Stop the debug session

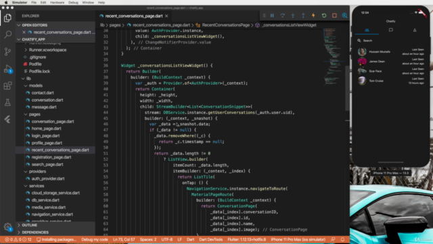pos(334,16)
